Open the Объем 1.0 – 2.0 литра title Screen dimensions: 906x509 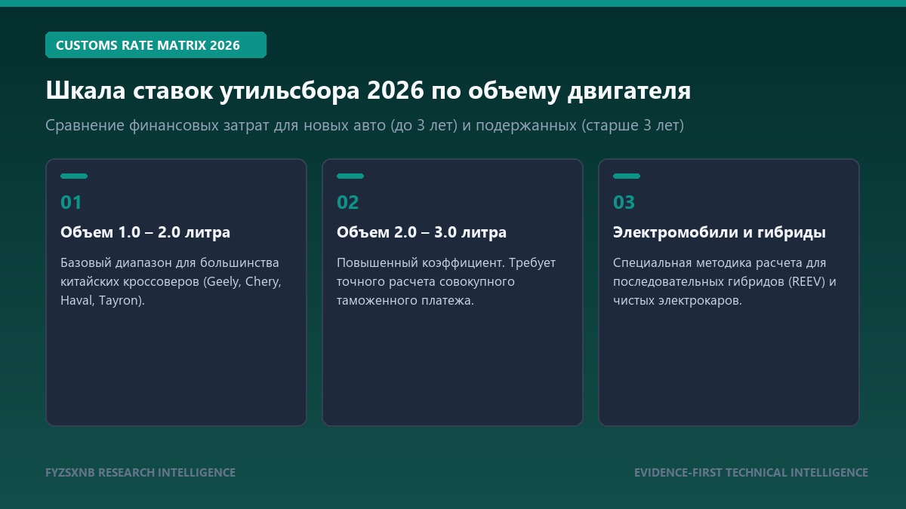click(145, 232)
